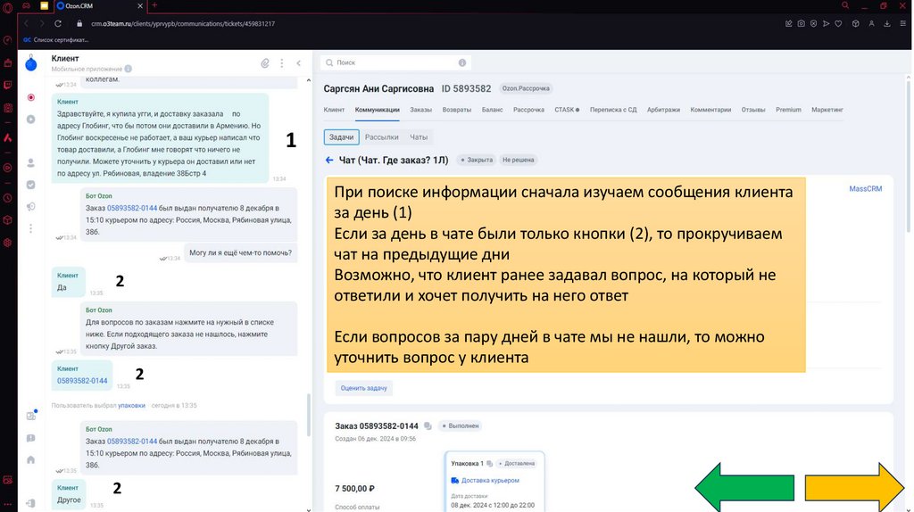Click the Доставка курьером link
This screenshot has width=914, height=512.
[490, 481]
